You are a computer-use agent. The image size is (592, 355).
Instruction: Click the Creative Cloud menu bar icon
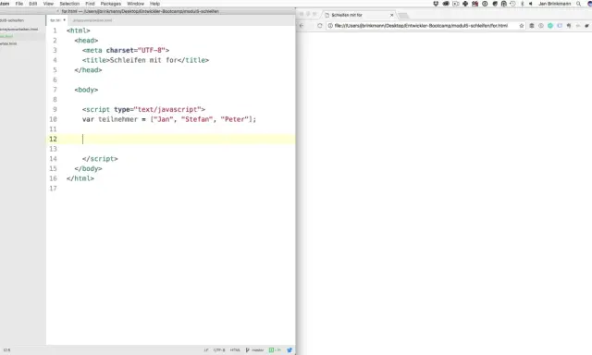tap(446, 4)
